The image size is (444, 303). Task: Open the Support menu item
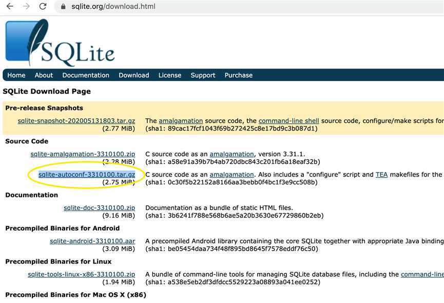pyautogui.click(x=203, y=75)
